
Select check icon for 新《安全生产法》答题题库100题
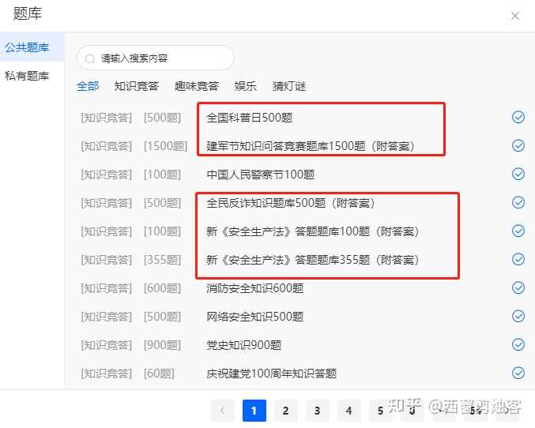518,231
